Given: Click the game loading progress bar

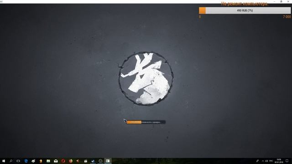Looking at the screenshot, I should tap(146, 122).
